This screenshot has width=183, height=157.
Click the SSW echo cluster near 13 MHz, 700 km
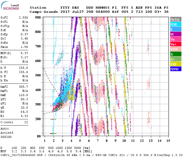(x=148, y=48)
